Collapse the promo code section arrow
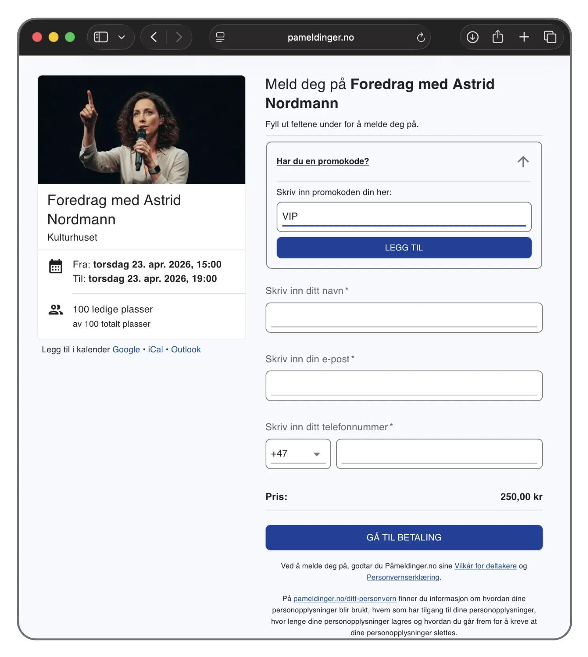 coord(523,162)
